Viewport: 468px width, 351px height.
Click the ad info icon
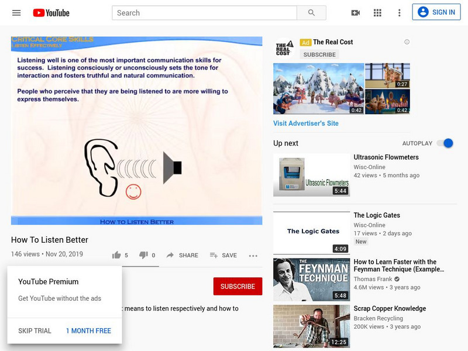point(407,42)
